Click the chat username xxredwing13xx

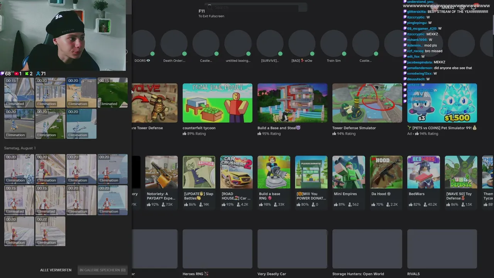tap(419, 73)
